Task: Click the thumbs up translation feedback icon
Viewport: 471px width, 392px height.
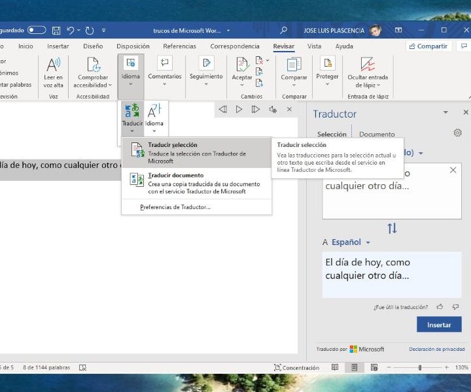Action: point(440,306)
